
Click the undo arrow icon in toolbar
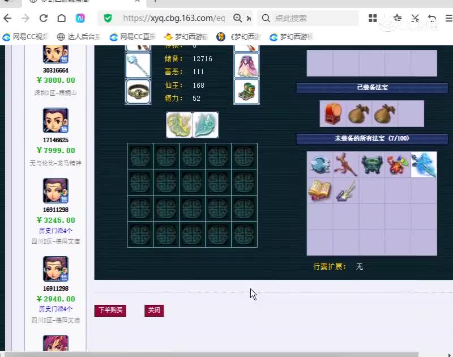point(432,18)
